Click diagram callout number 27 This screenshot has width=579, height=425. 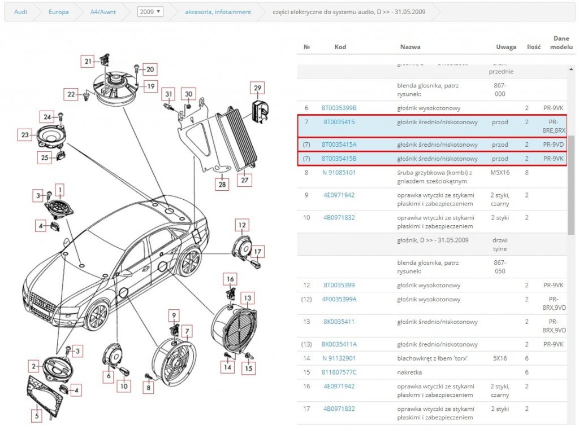pyautogui.click(x=245, y=180)
